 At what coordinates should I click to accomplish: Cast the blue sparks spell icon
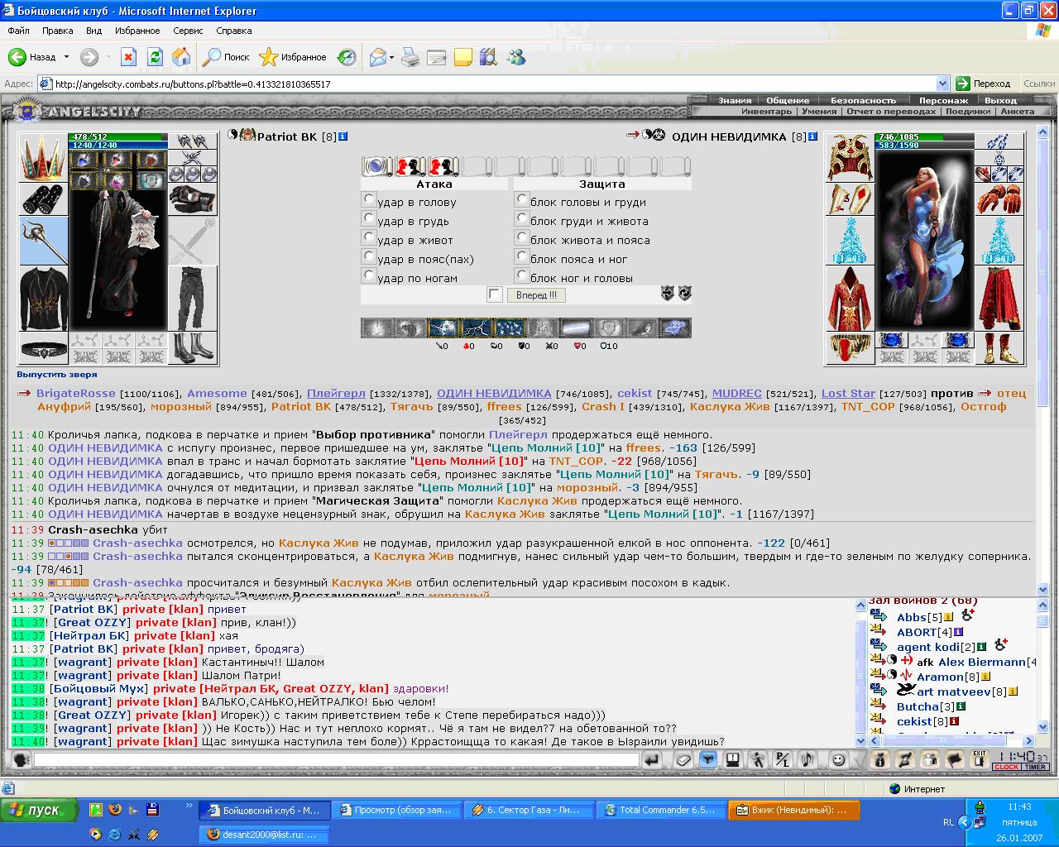point(510,328)
